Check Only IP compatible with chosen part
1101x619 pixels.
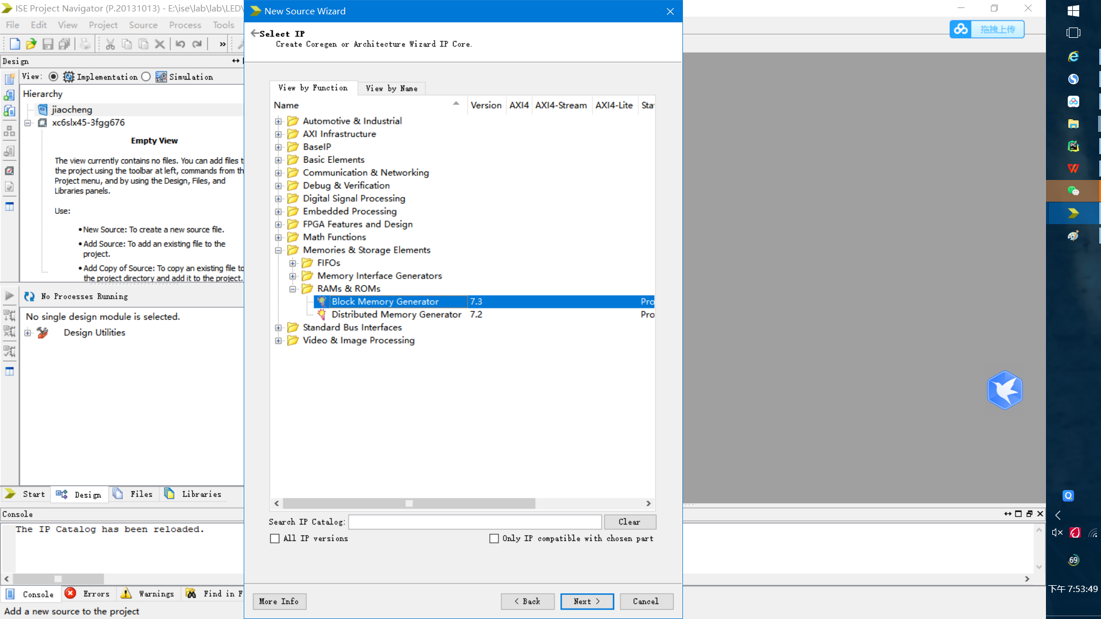pyautogui.click(x=494, y=538)
